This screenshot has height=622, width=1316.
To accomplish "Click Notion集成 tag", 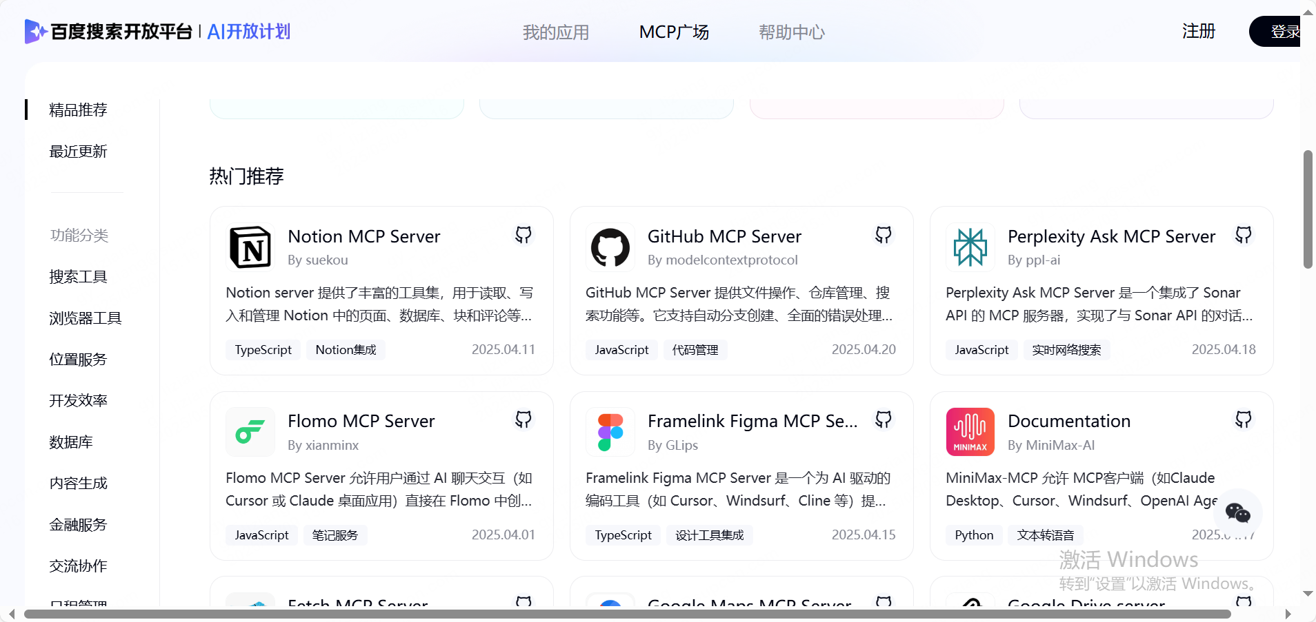I will pos(346,350).
